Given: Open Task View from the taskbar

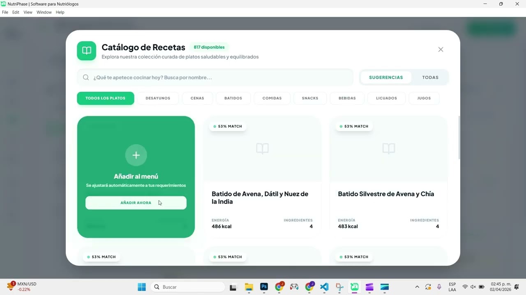Looking at the screenshot, I should tap(233, 287).
